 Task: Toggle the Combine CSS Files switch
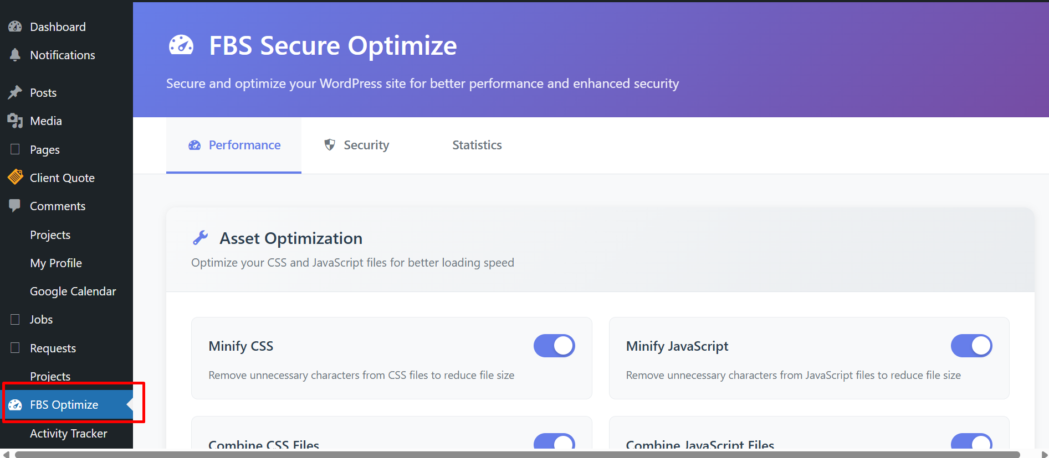pos(554,442)
